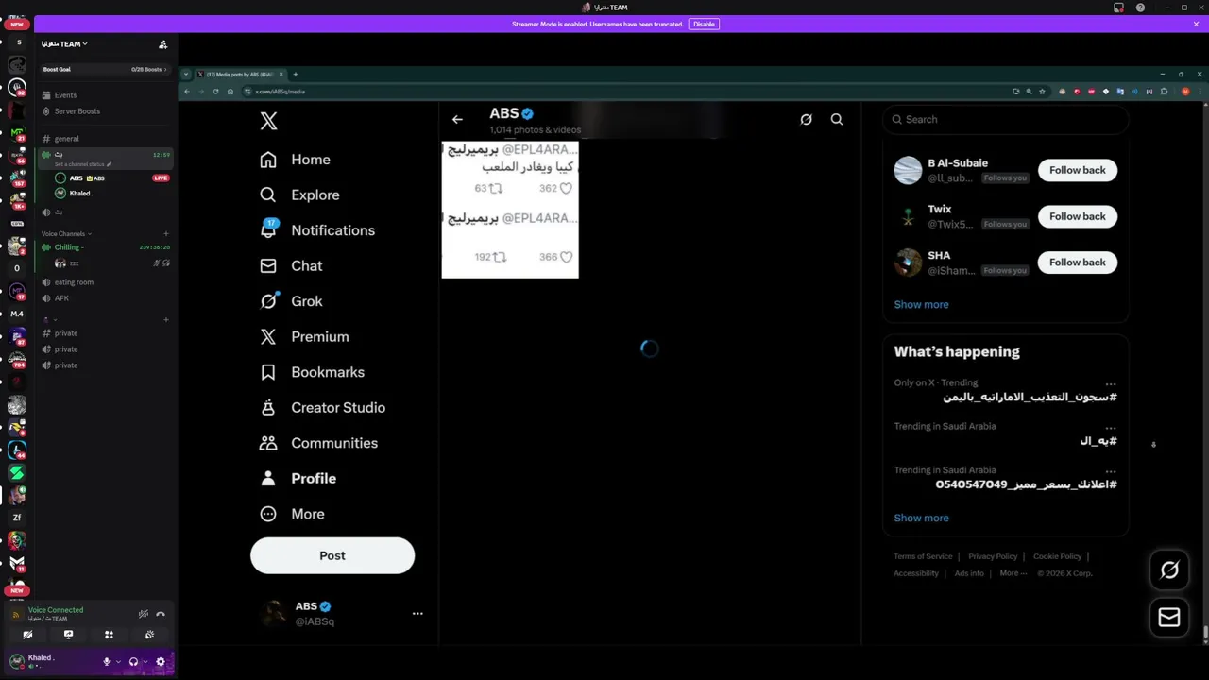The width and height of the screenshot is (1209, 680).
Task: Open ABS account switcher three dots
Action: (417, 613)
